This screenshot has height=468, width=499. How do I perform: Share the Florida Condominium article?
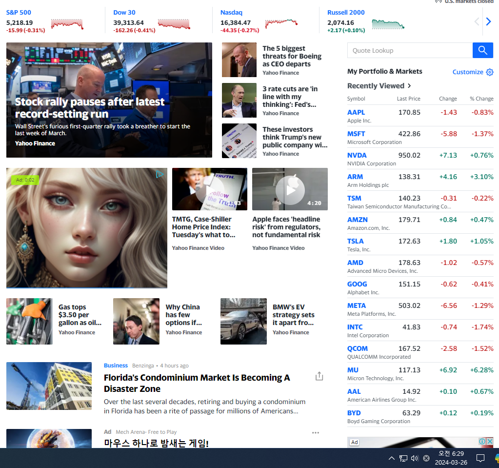(x=319, y=376)
